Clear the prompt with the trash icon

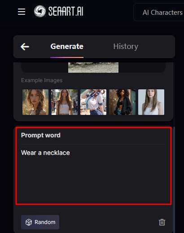tap(162, 222)
